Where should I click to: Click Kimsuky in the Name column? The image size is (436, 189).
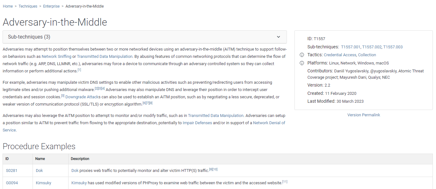tap(43, 183)
